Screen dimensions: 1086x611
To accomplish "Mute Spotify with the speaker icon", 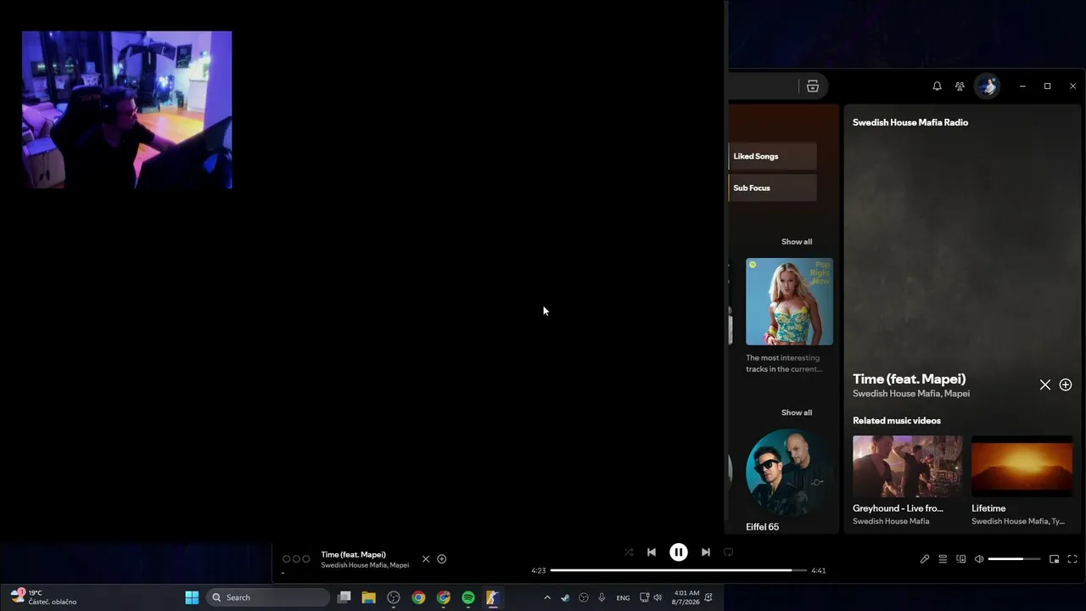I will (x=979, y=559).
